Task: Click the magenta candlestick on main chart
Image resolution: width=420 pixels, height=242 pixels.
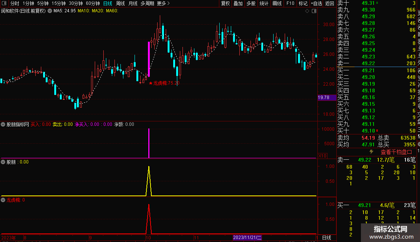Action: [149, 59]
